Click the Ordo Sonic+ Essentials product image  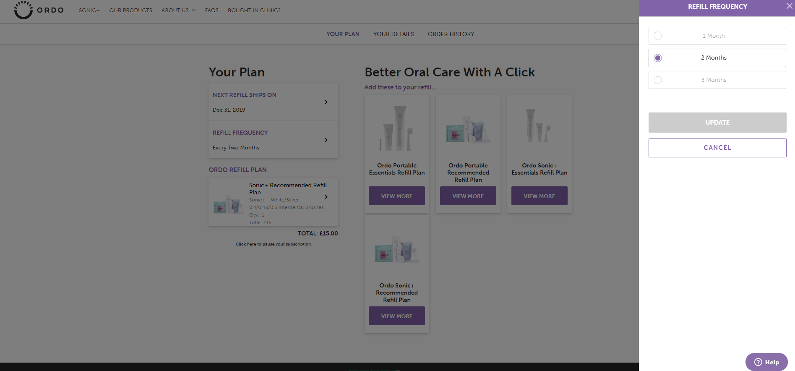coord(540,126)
